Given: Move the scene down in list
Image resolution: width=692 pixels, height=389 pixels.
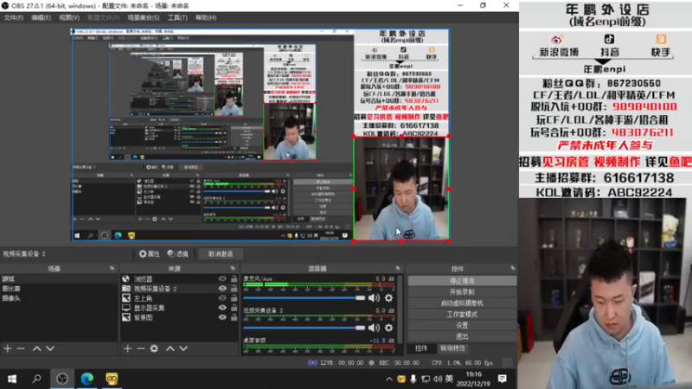Looking at the screenshot, I should tap(50, 348).
